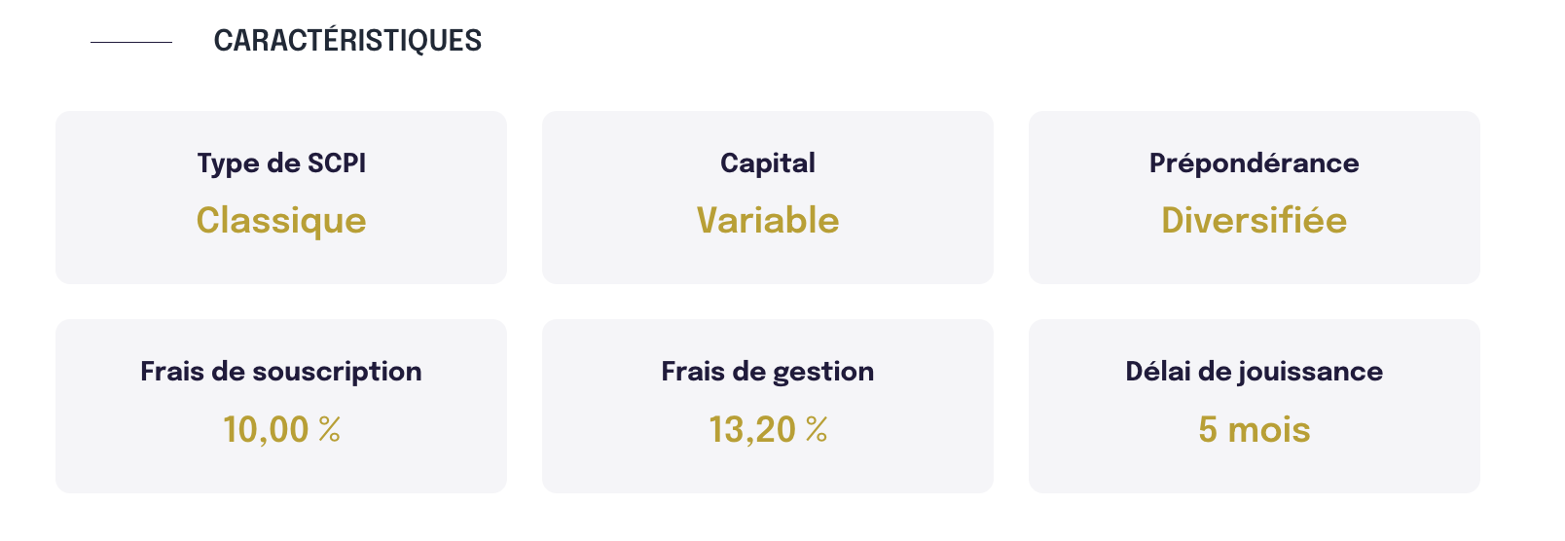Click the horizontal line beside the heading
The image size is (1565, 541).
click(x=131, y=42)
